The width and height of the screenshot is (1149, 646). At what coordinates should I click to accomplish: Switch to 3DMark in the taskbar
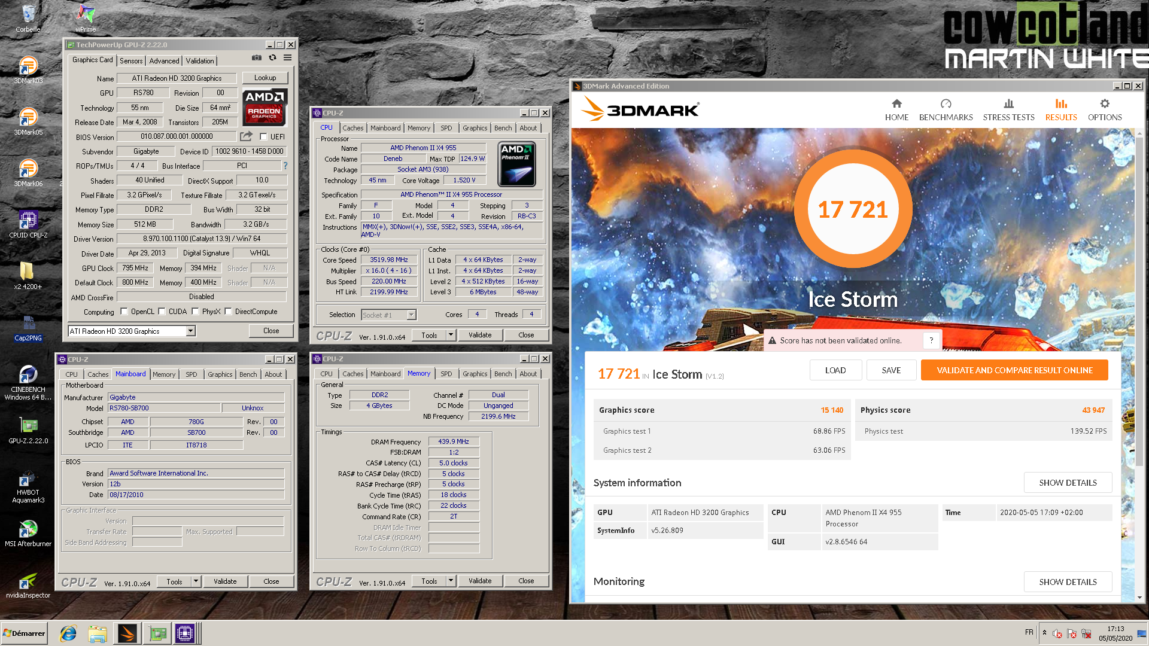(127, 633)
